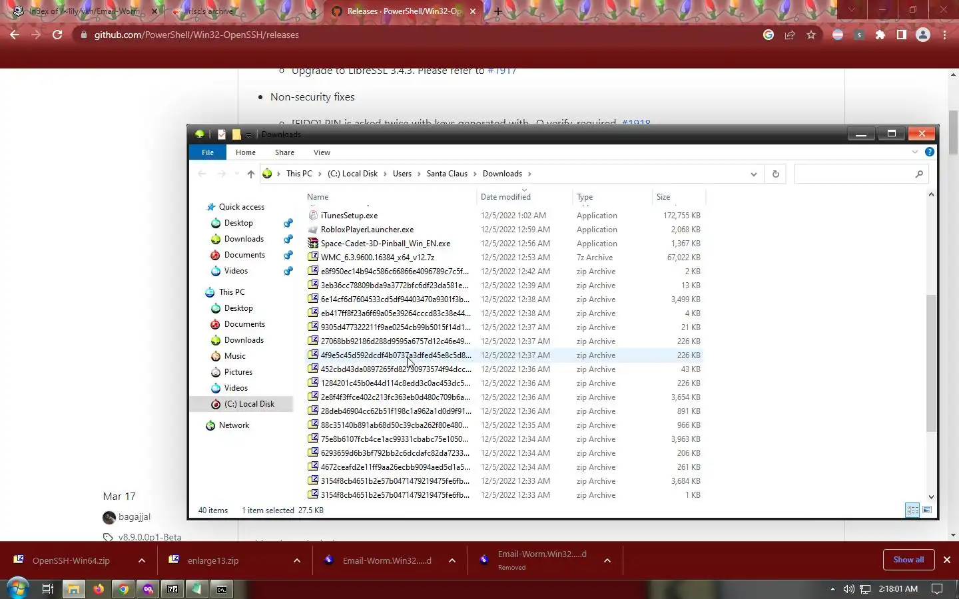The image size is (959, 599).
Task: Follow the #1917 issue link
Action: pyautogui.click(x=501, y=71)
